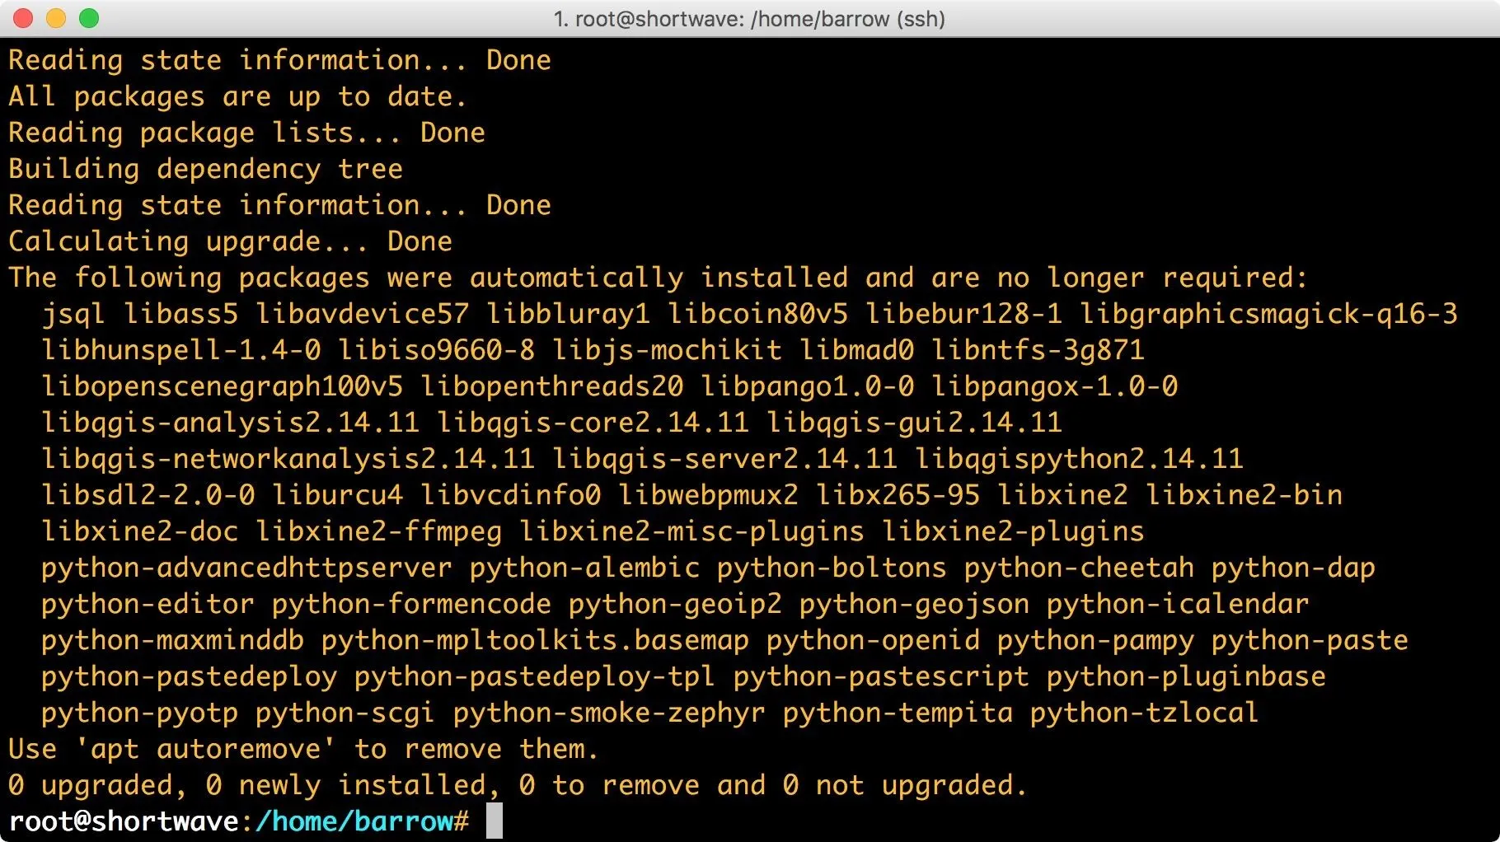Click package name 'libgraphicsmagick-q16-3'

coord(1269,314)
